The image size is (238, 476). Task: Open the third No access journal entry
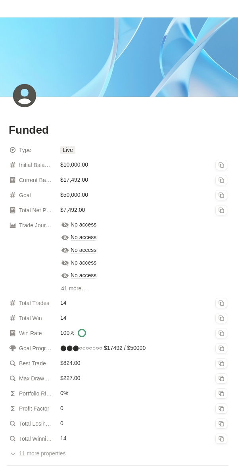coord(79,250)
